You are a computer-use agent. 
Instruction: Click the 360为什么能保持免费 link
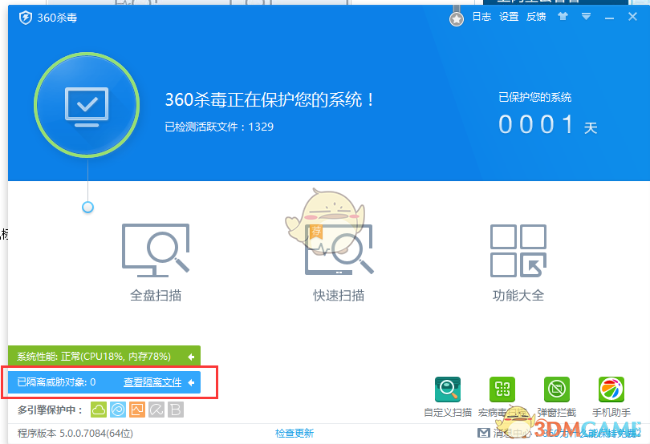(591, 434)
